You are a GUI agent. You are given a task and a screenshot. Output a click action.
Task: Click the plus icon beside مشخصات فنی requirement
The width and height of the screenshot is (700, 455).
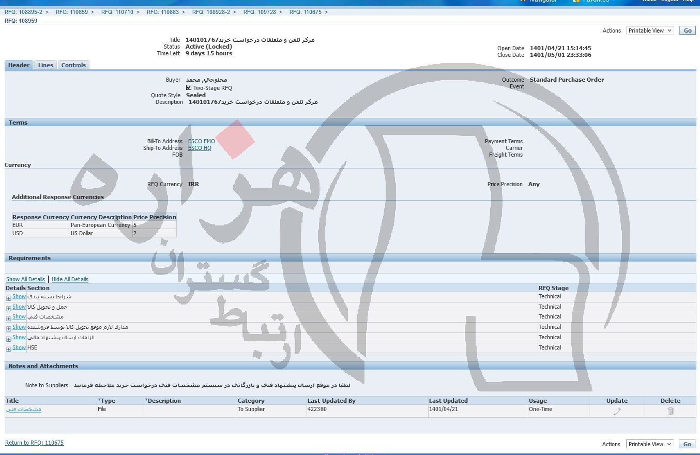8,318
